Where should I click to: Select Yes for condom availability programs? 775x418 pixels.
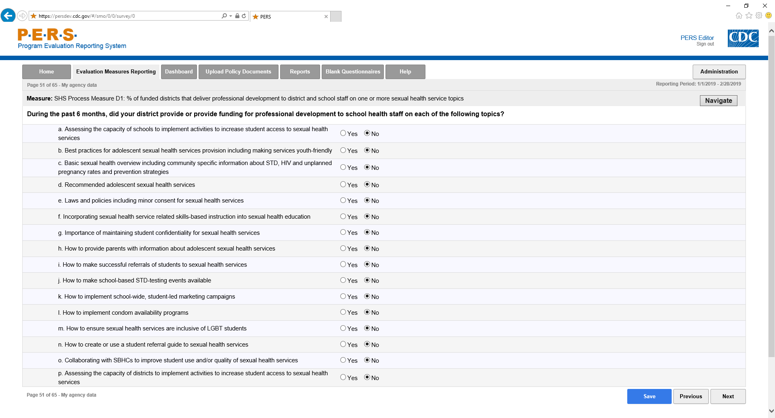coord(343,312)
